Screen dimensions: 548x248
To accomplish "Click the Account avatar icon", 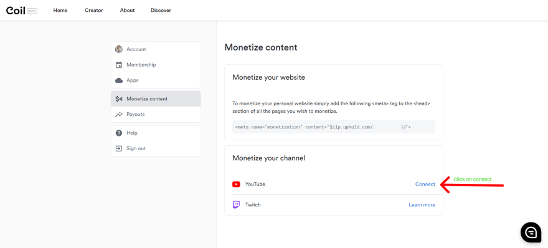I will pyautogui.click(x=119, y=49).
